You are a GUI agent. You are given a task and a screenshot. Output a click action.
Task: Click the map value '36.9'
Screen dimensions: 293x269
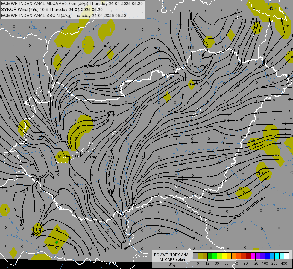(192, 84)
